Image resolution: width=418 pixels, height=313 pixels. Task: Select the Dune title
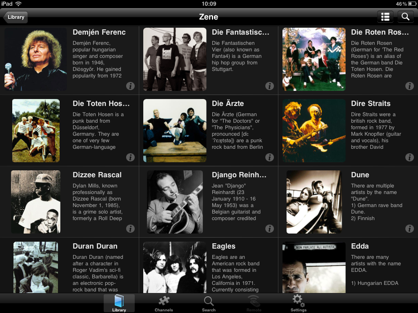[360, 175]
